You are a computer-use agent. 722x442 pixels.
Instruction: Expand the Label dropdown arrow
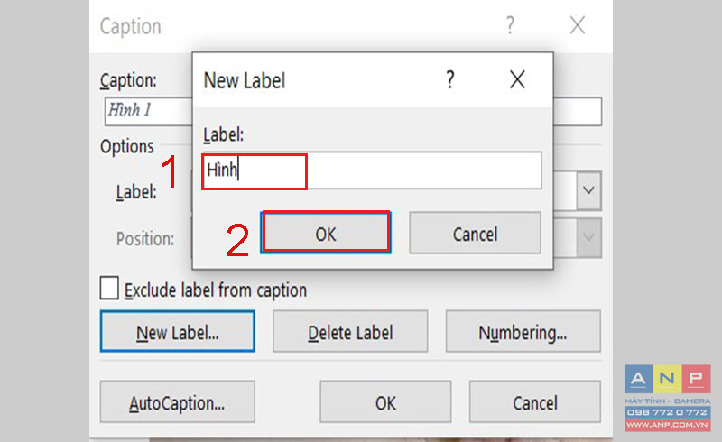588,190
